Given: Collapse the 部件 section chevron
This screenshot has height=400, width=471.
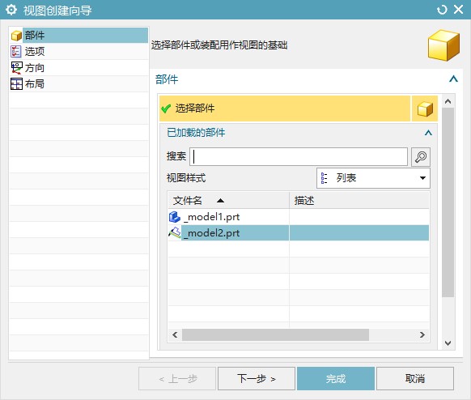Looking at the screenshot, I should [x=453, y=79].
